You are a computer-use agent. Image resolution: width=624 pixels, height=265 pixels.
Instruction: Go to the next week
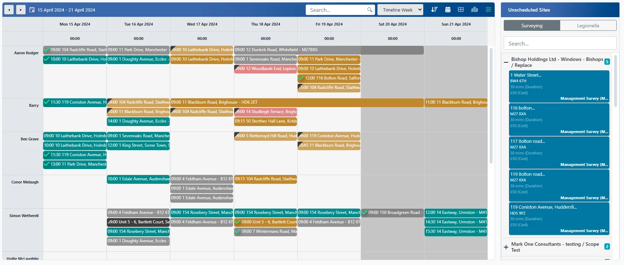[21, 10]
